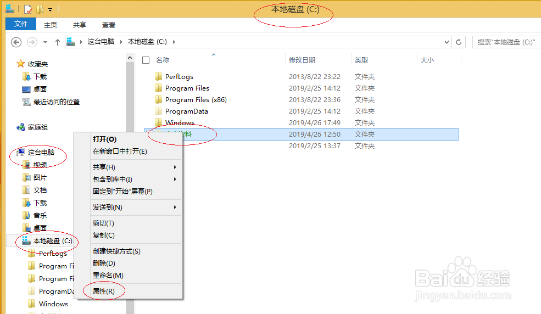Click the window system icon in title bar

pyautogui.click(x=10, y=9)
